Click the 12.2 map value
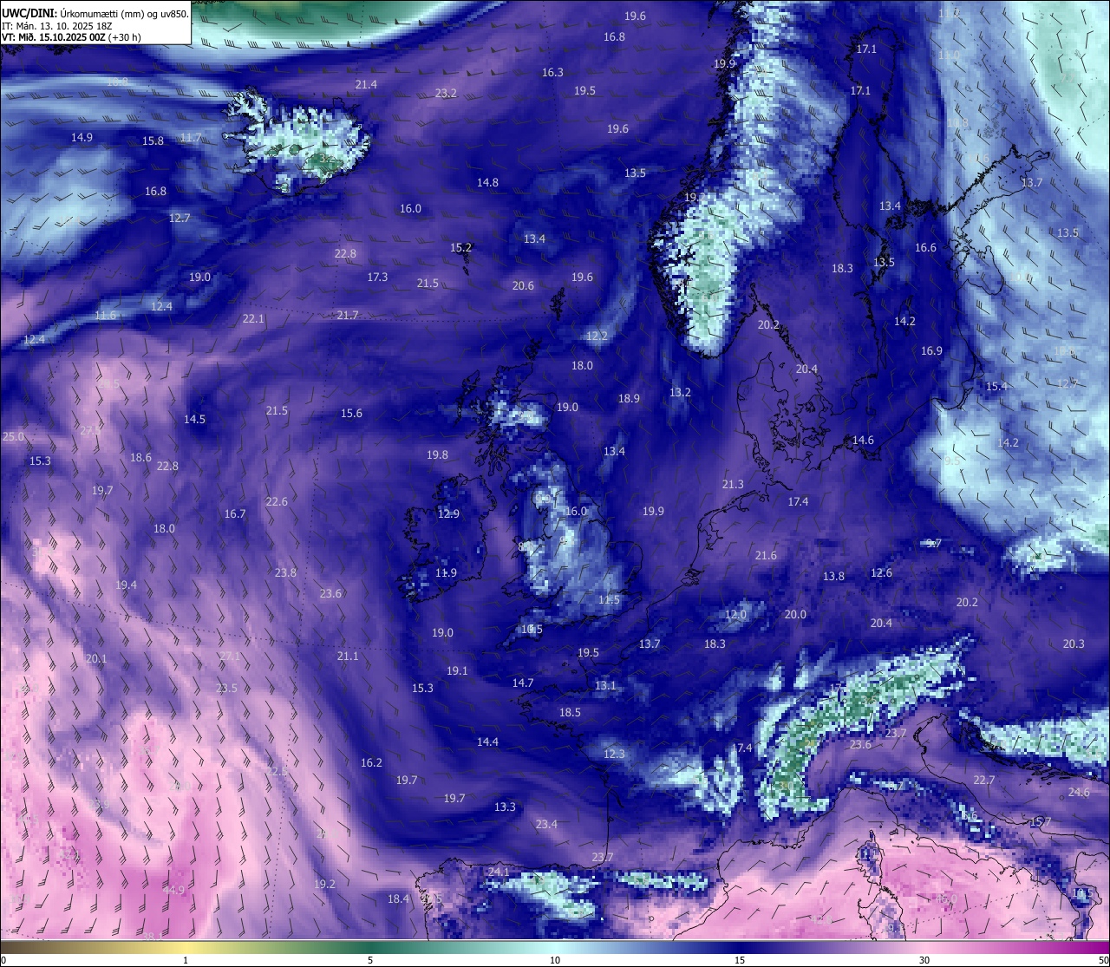This screenshot has width=1110, height=967. click(597, 336)
